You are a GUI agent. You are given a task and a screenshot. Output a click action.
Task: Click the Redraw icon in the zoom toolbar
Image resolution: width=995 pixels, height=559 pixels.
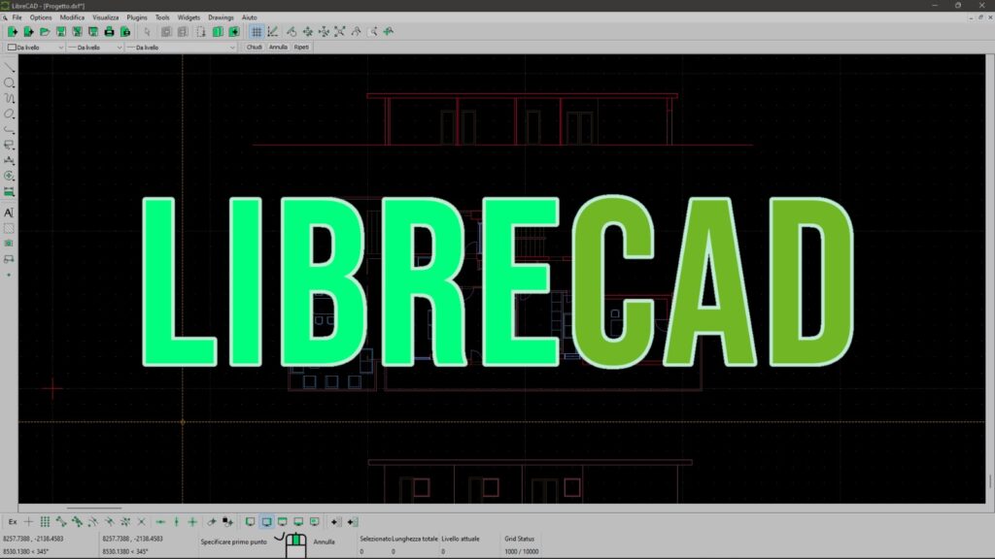(292, 32)
